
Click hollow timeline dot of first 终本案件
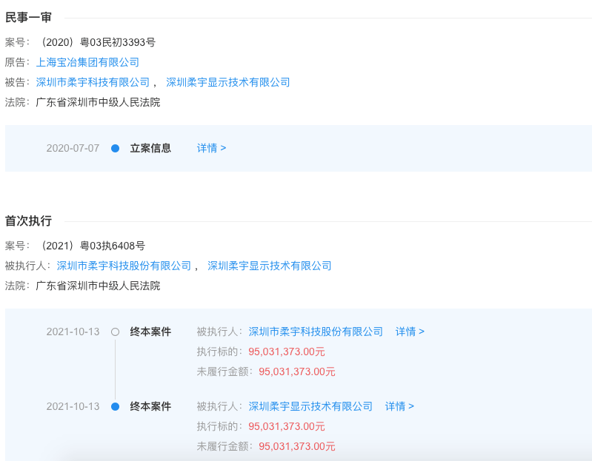point(115,332)
